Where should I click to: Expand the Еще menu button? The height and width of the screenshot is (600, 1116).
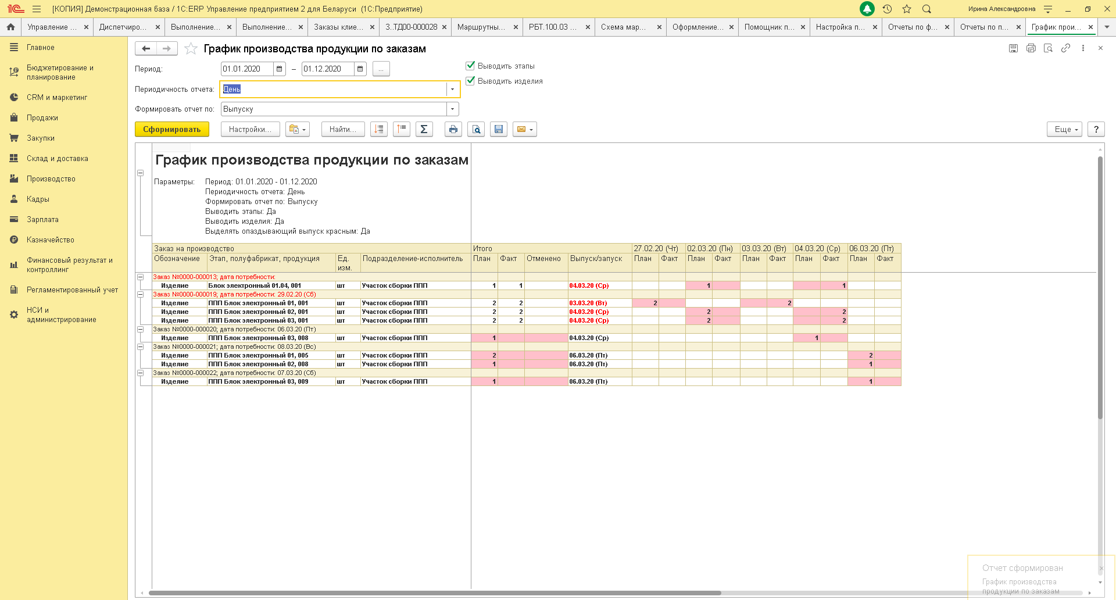pos(1064,129)
